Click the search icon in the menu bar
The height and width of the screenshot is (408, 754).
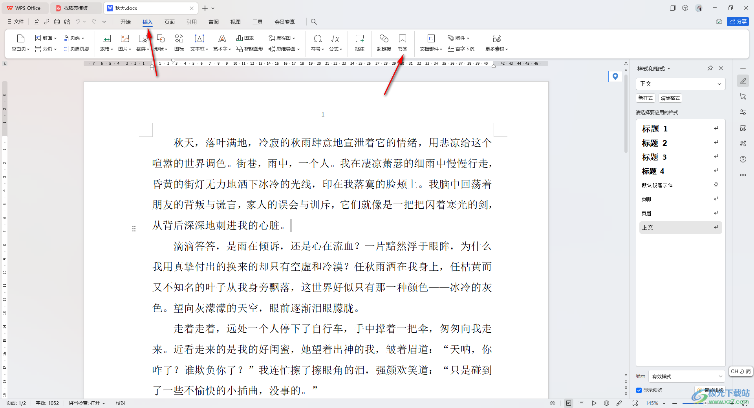tap(314, 22)
